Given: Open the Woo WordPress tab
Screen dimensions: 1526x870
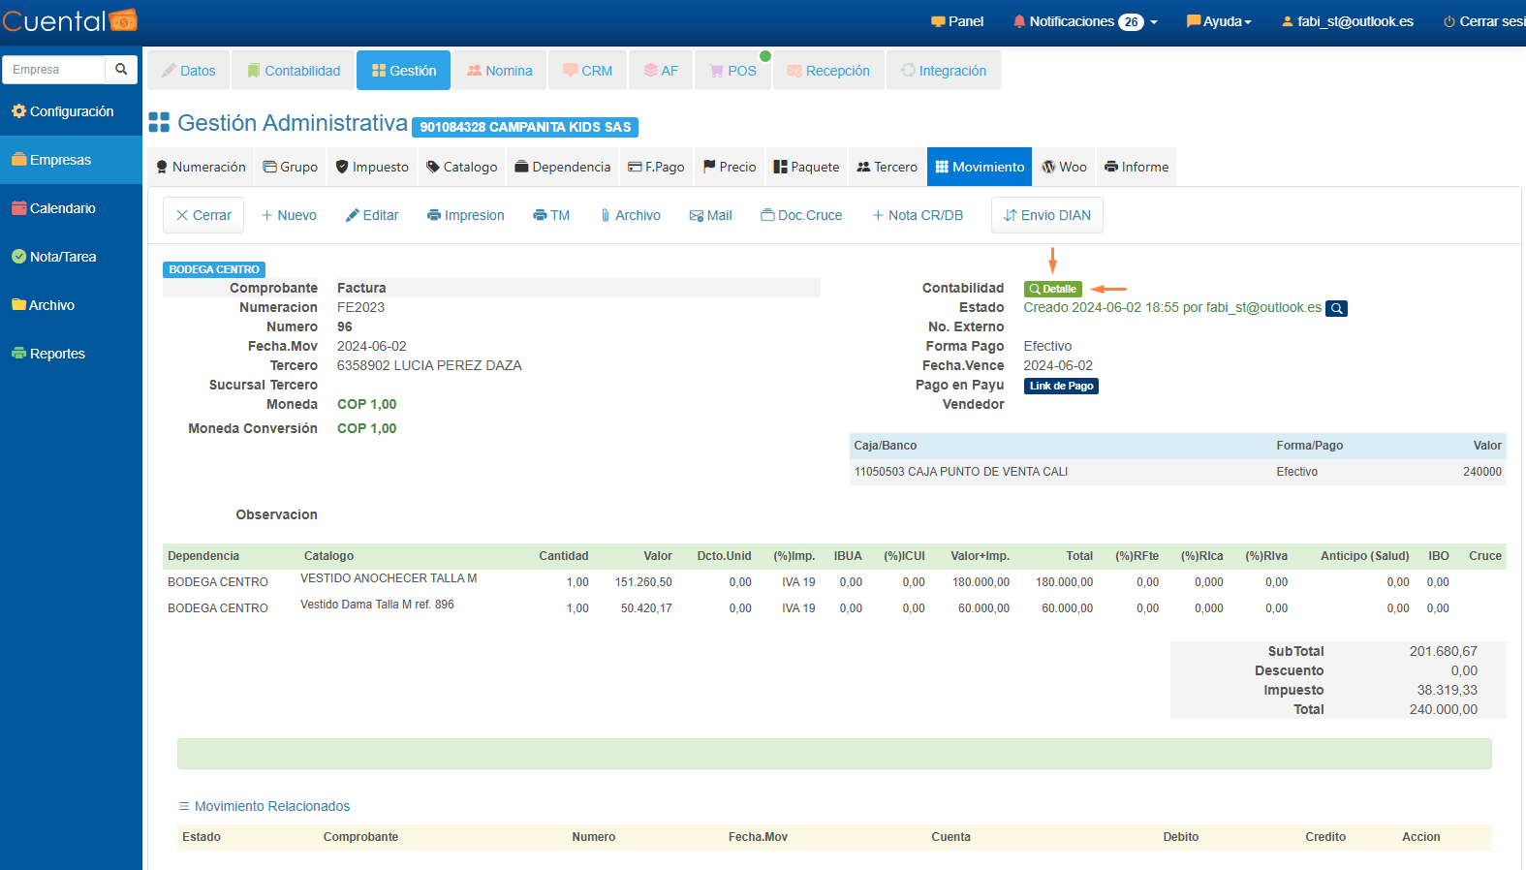Looking at the screenshot, I should (1064, 167).
